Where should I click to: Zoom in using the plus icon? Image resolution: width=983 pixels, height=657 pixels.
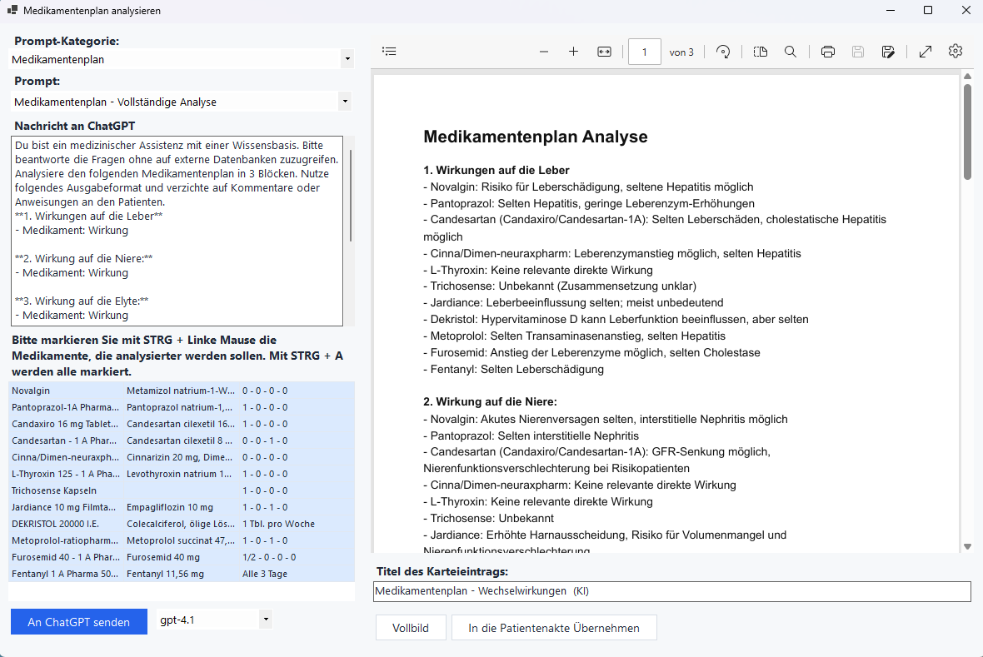coord(574,52)
